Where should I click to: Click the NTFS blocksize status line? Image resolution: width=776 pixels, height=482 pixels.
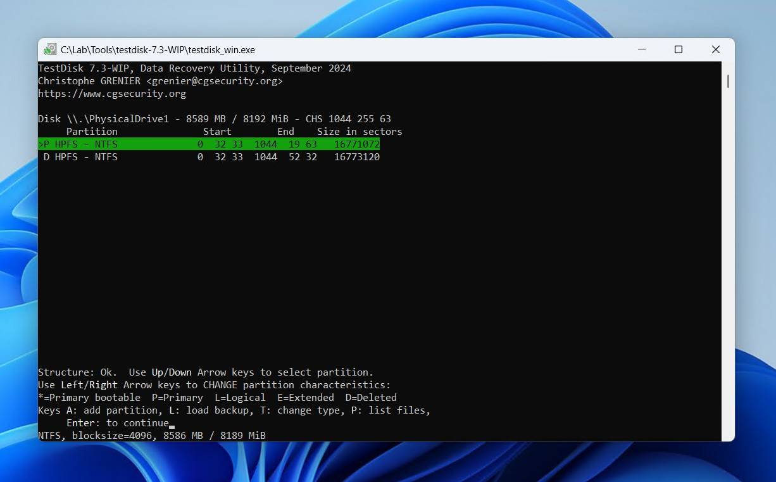152,435
